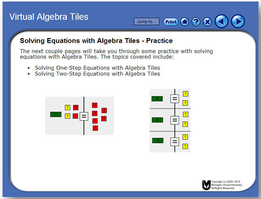The image size is (261, 199).
Task: Click the bottom yellow 1 tile in right diagram
Action: point(185,146)
